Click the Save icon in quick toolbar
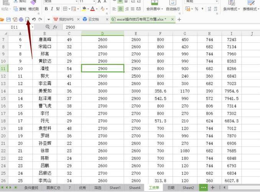260x192 pixels. pos(8,19)
